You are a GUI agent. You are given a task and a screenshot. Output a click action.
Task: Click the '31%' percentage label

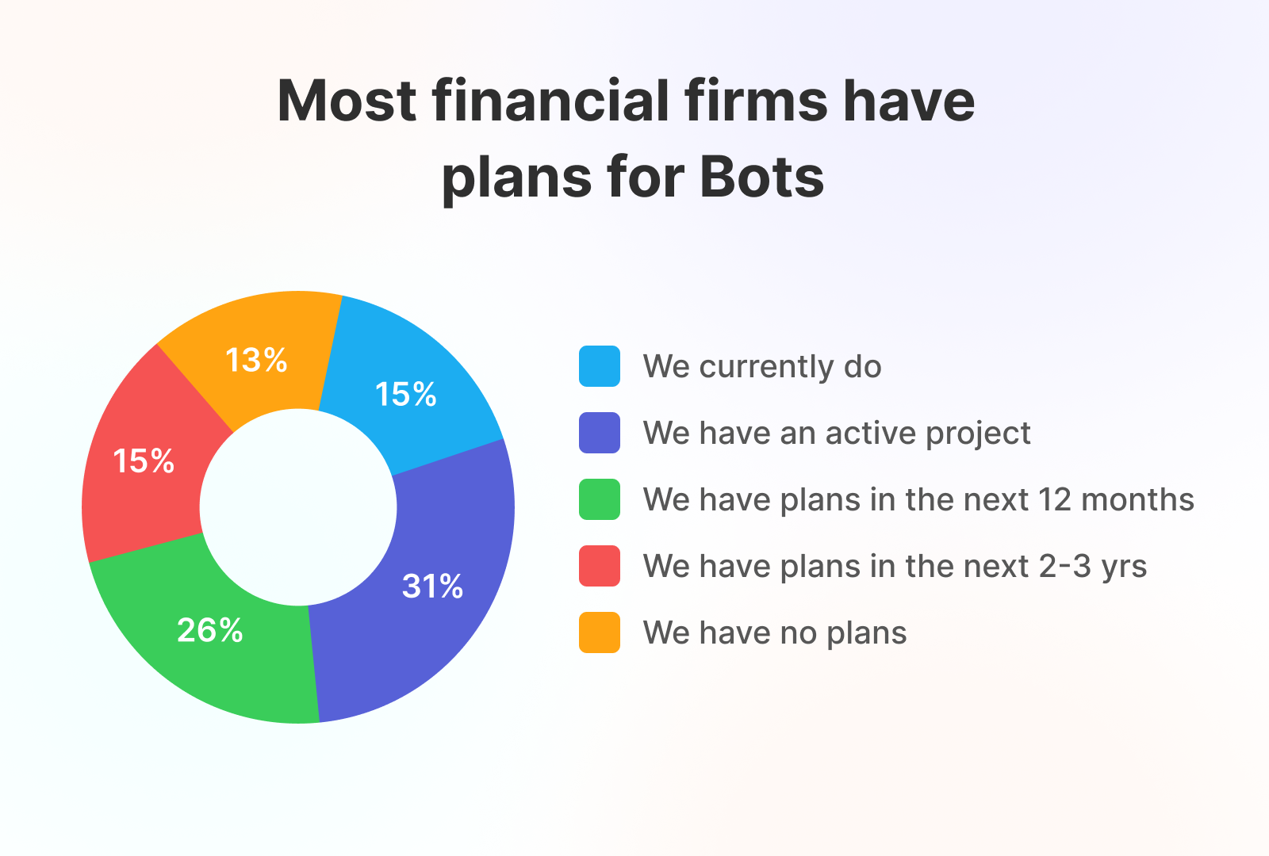tap(432, 587)
